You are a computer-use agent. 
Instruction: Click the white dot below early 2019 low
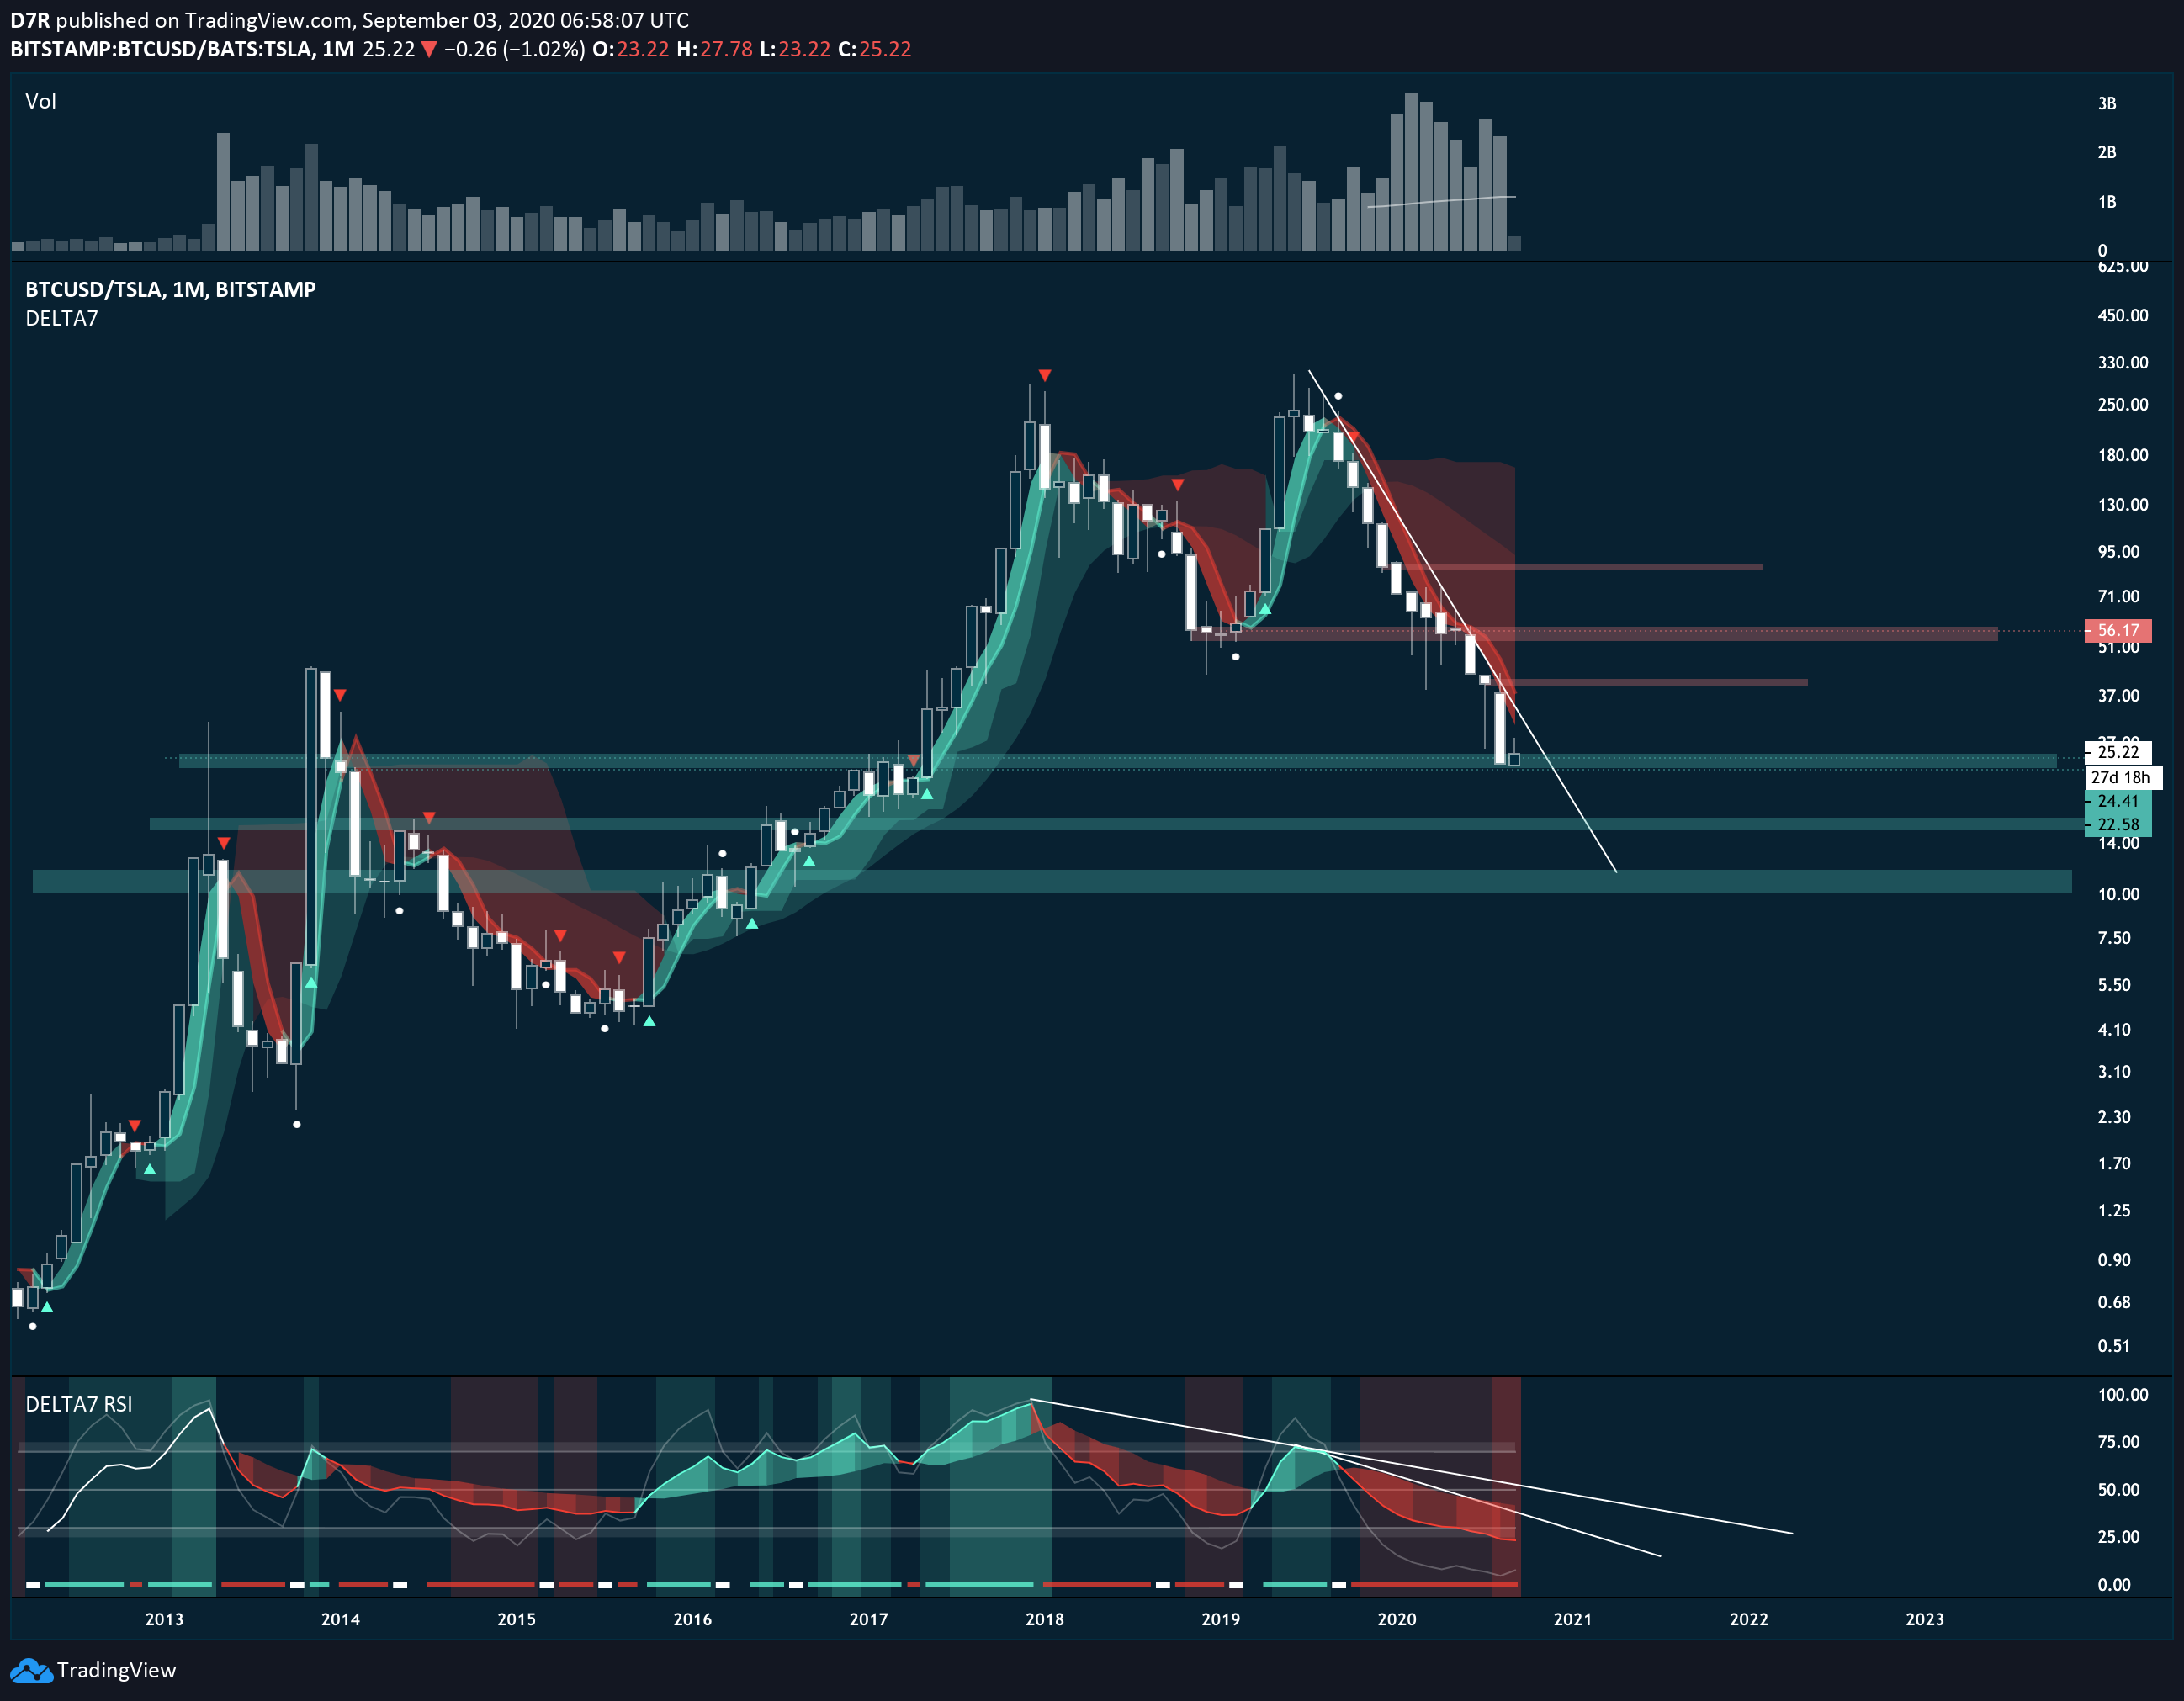click(1236, 657)
